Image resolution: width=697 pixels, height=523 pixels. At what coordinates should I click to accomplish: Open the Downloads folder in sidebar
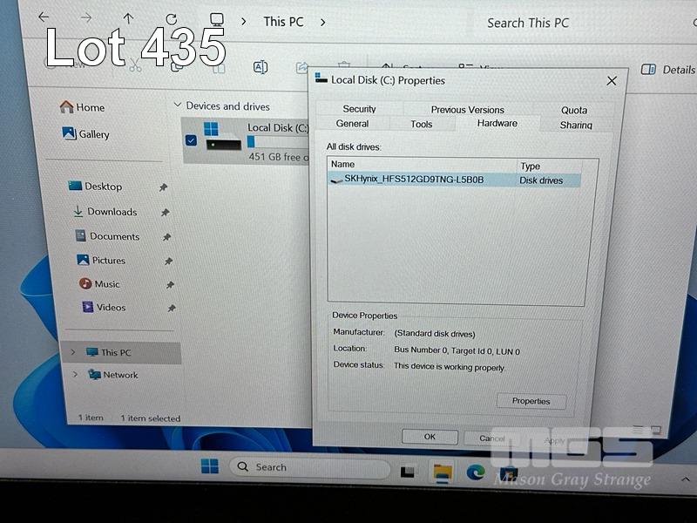[x=112, y=212]
